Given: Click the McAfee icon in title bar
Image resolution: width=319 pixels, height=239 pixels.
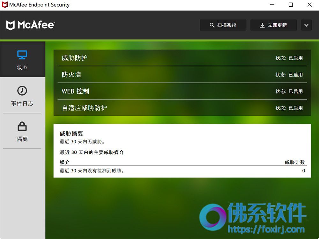Looking at the screenshot, I should pyautogui.click(x=4, y=4).
